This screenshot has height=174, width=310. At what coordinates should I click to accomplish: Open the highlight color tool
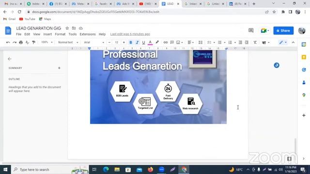tap(157, 43)
